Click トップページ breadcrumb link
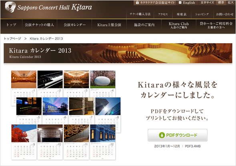Screen dimensions: 236x166 12,38
